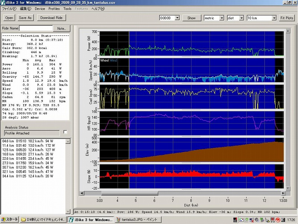Screen dimensions: 298x224
Task: Expand the 0:00:00 time dropdown
Action: [177, 18]
